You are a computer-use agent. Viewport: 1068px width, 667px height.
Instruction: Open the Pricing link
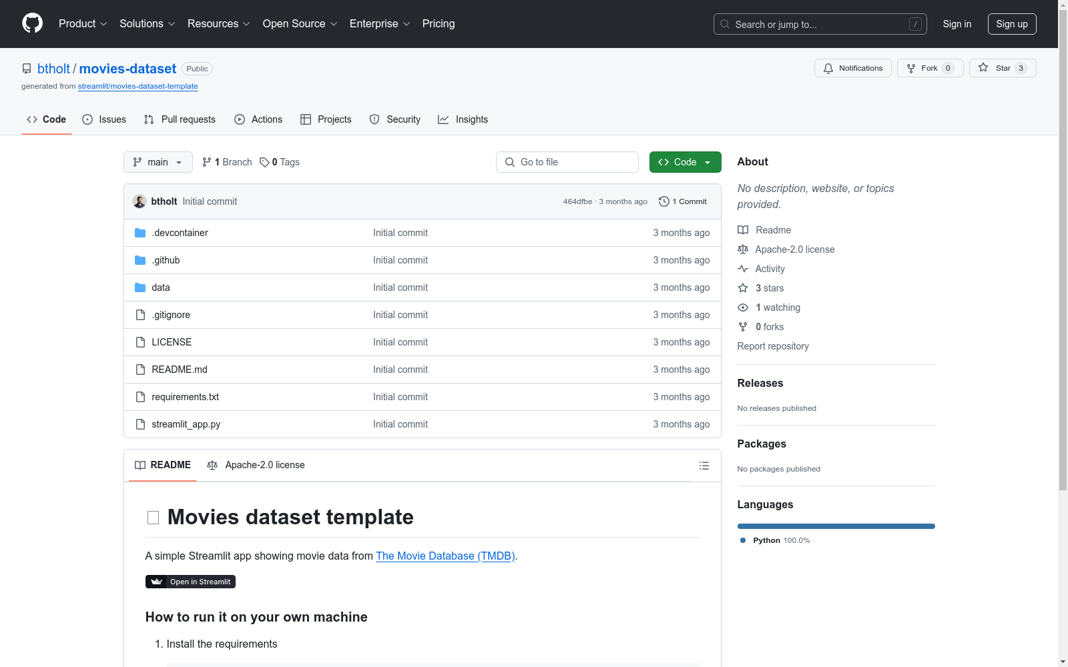439,24
